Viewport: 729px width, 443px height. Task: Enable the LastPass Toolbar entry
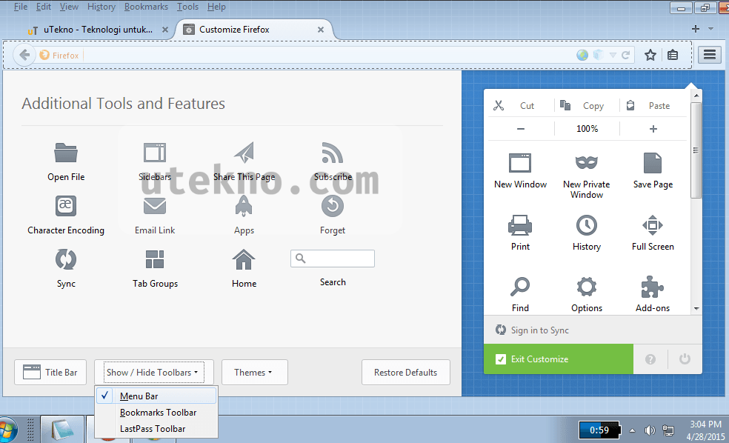coord(156,429)
